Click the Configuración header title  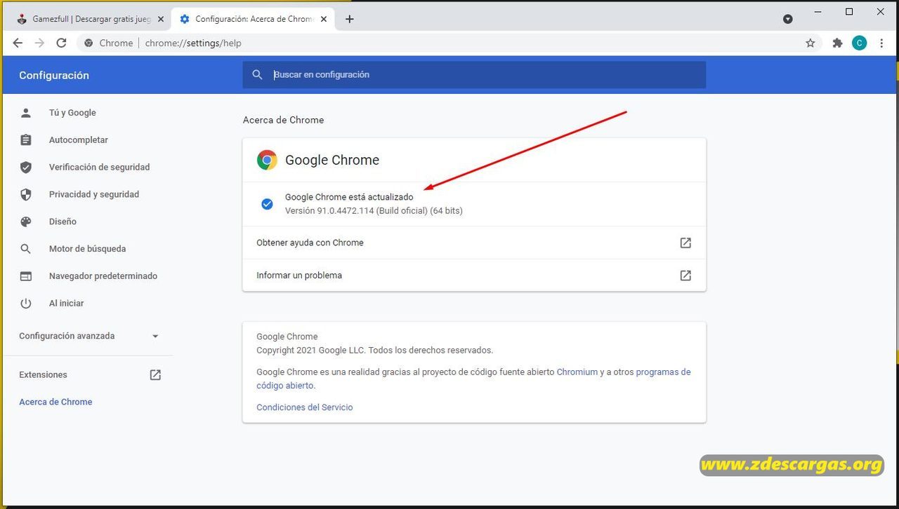point(54,75)
